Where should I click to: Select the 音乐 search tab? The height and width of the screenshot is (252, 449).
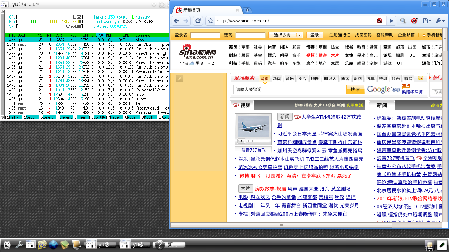(290, 78)
